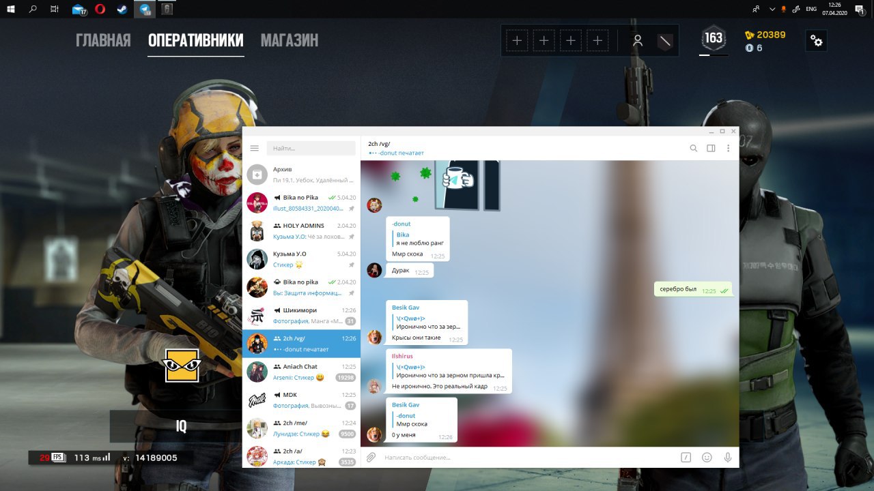Open the Aniach Chat group
Image resolution: width=874 pixels, height=491 pixels.
click(301, 372)
